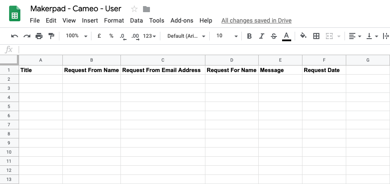Select column F header
This screenshot has height=184, width=390.
[324, 60]
